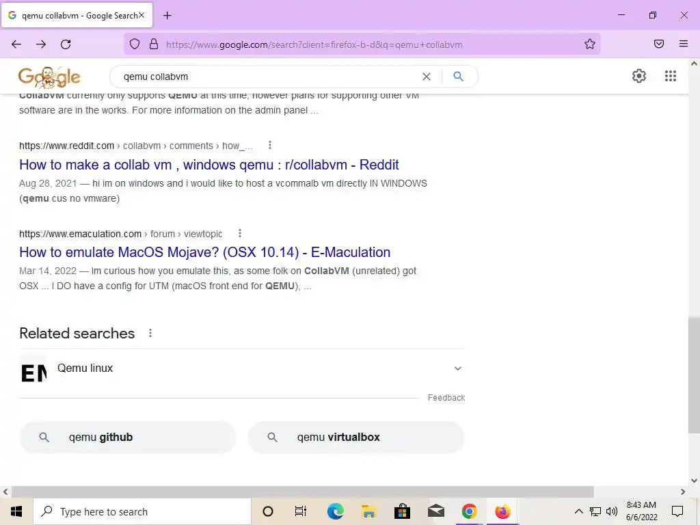Open the notification center icon
Viewport: 700px width, 525px height.
(x=677, y=511)
